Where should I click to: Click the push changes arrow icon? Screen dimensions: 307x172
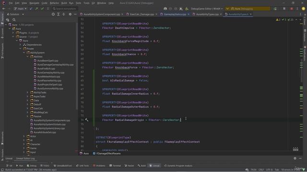[x=36, y=9]
